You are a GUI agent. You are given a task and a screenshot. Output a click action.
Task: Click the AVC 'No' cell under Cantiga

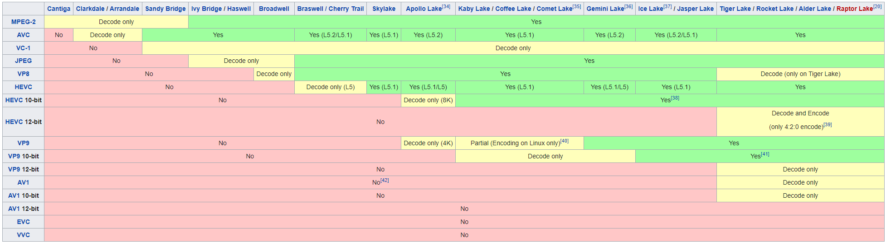click(58, 35)
